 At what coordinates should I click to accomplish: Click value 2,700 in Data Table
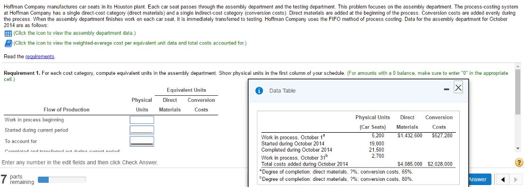(378, 156)
